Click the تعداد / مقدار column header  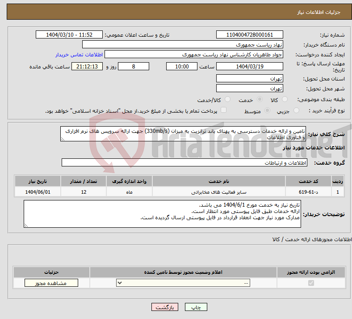pos(83,181)
